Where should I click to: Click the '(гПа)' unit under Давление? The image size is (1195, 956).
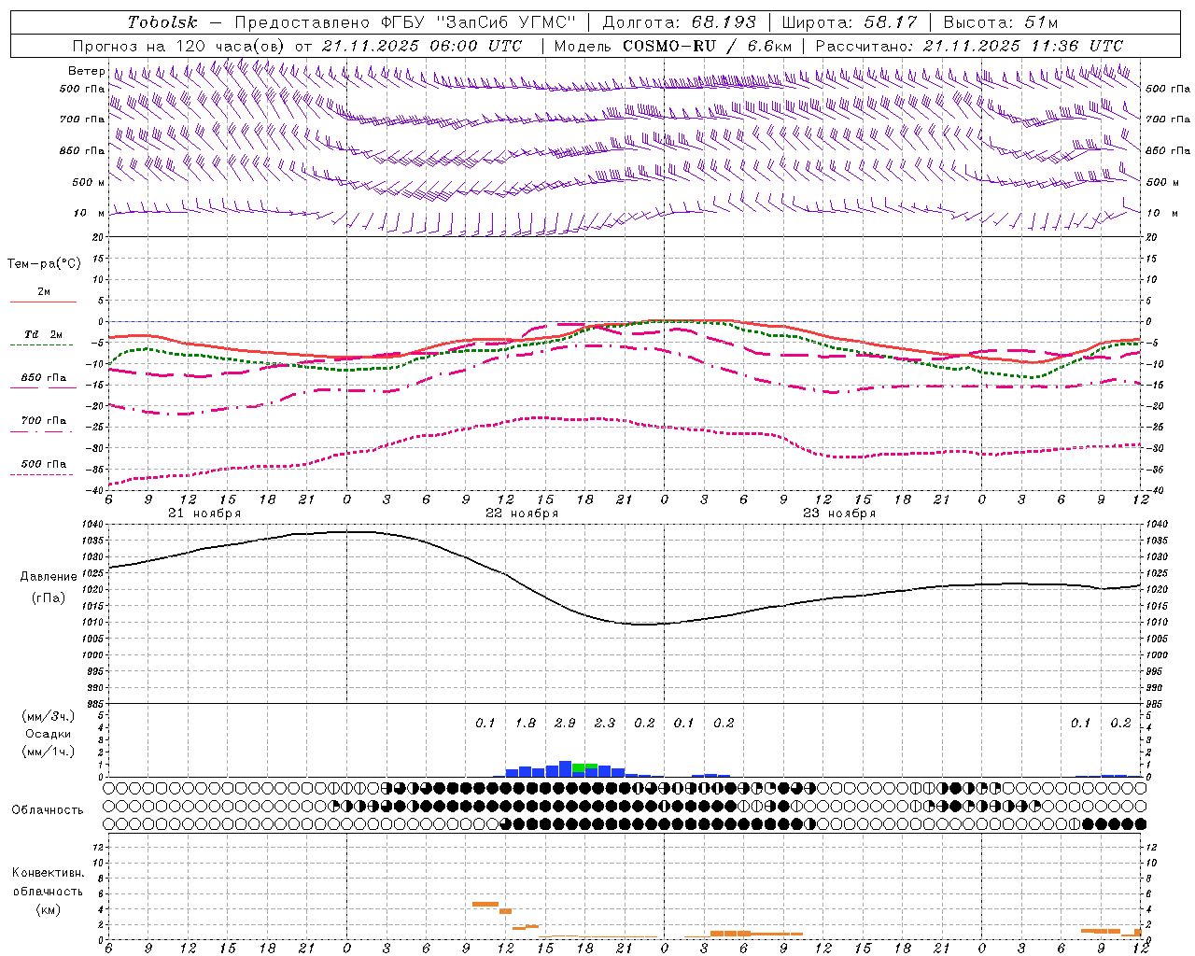pos(49,597)
